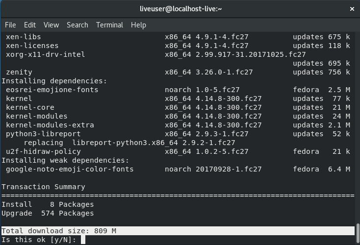360x245 pixels.
Task: Click version '2.9.3-1.fc27' of python3-libreport
Action: [x=222, y=134]
